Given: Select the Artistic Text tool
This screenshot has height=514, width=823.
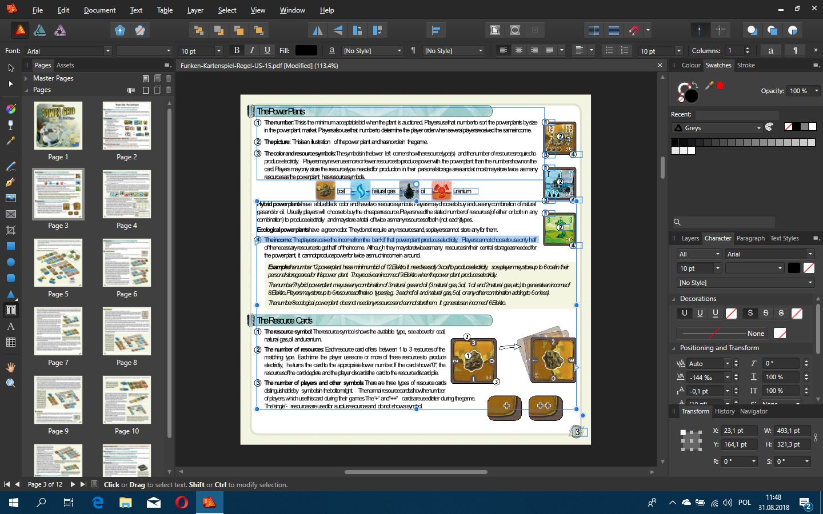Looking at the screenshot, I should (11, 326).
